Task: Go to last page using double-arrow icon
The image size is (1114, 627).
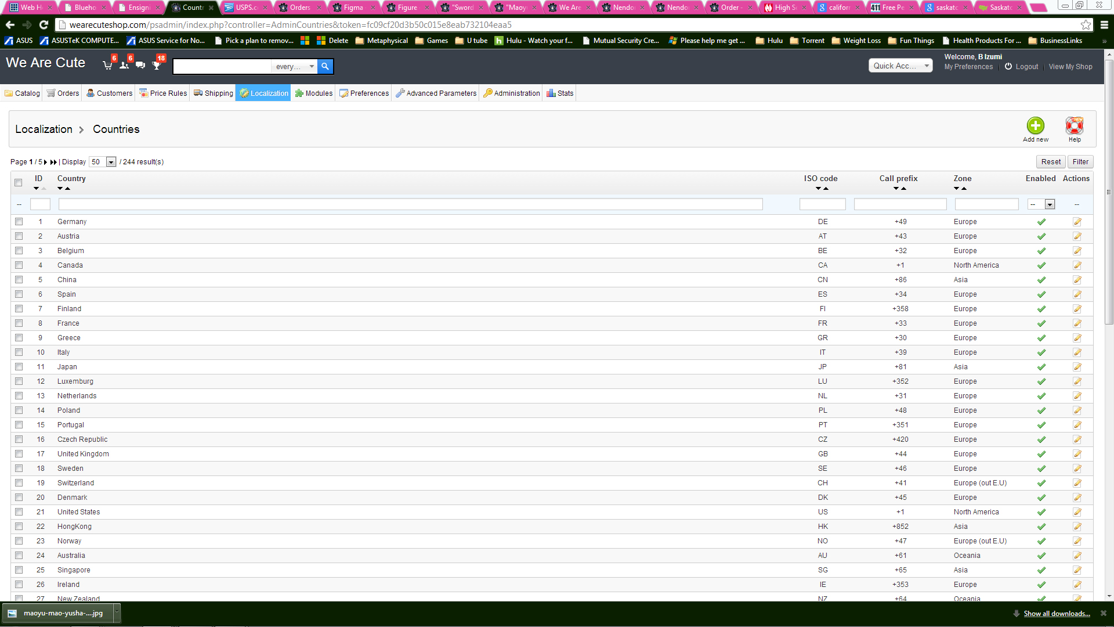Action: [53, 162]
